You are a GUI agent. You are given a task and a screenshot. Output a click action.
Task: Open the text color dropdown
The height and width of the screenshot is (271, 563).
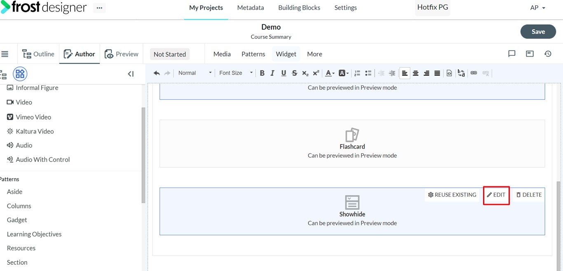[330, 73]
